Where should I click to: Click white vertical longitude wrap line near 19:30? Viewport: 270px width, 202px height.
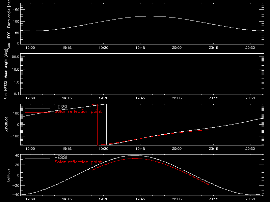click(x=106, y=125)
